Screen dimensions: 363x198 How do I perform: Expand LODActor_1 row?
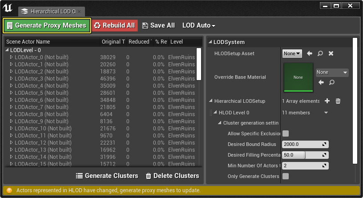pyautogui.click(x=11, y=65)
